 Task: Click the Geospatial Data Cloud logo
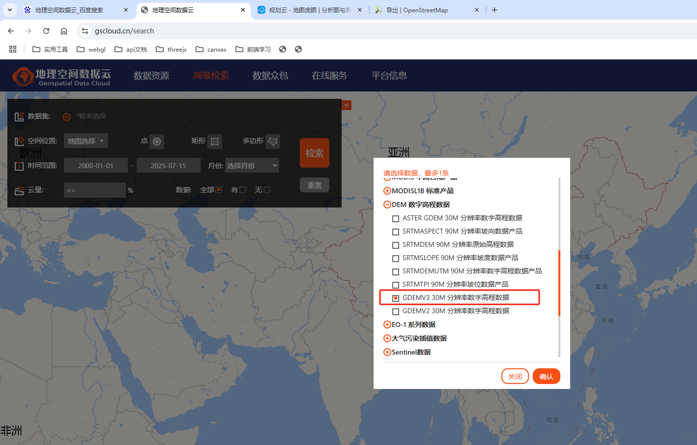click(x=61, y=76)
